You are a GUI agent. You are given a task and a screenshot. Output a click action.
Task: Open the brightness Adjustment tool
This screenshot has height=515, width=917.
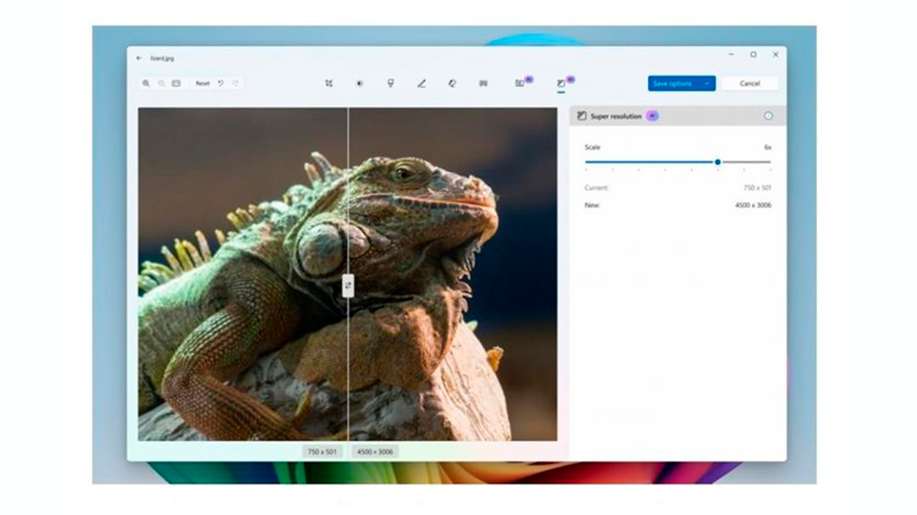pyautogui.click(x=360, y=83)
